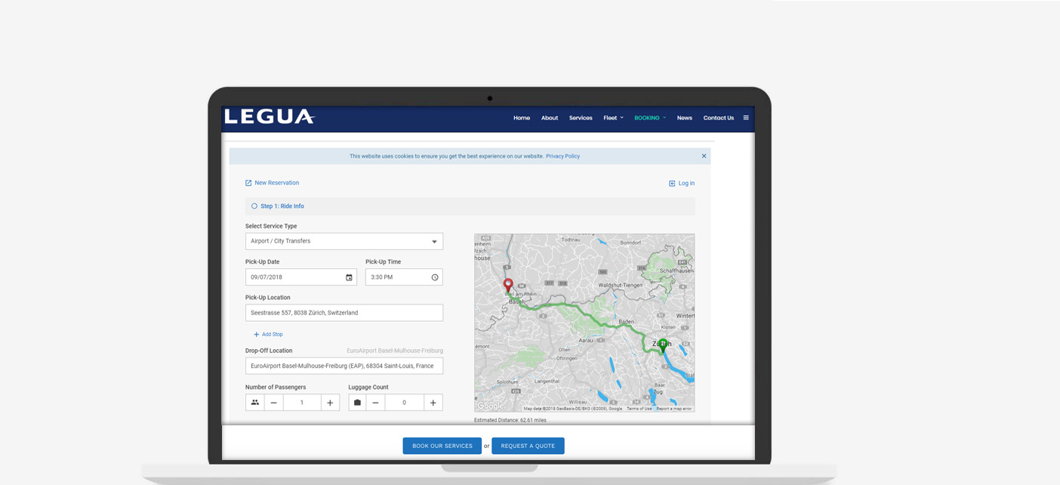The image size is (1060, 485).
Task: Click the luggage suitcase icon
Action: pos(357,403)
